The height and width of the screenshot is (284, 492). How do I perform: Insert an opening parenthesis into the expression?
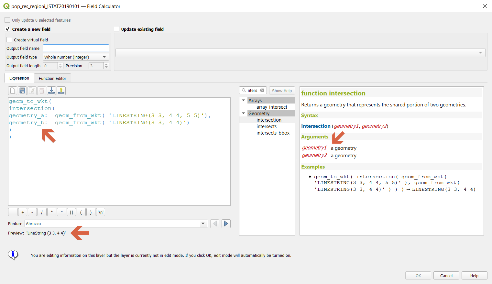pyautogui.click(x=81, y=212)
